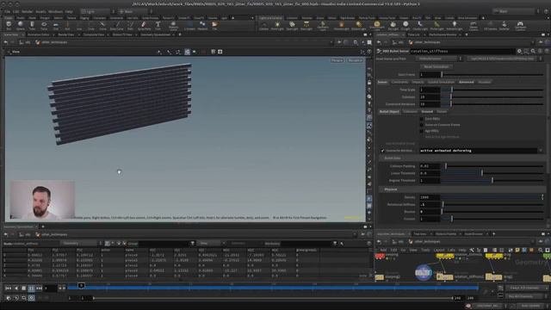Screen dimensions: 551x310
Task: Add a Point Light from the shelf
Action: (x=277, y=25)
